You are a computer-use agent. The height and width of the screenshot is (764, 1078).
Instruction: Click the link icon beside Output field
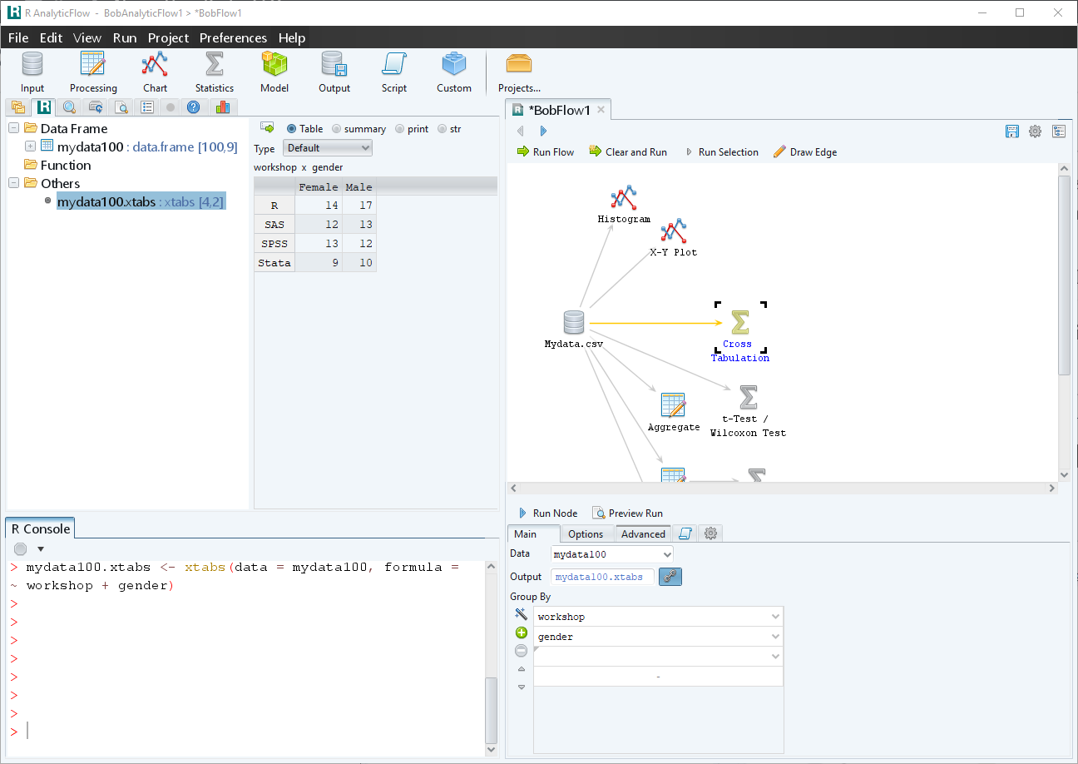tap(670, 577)
